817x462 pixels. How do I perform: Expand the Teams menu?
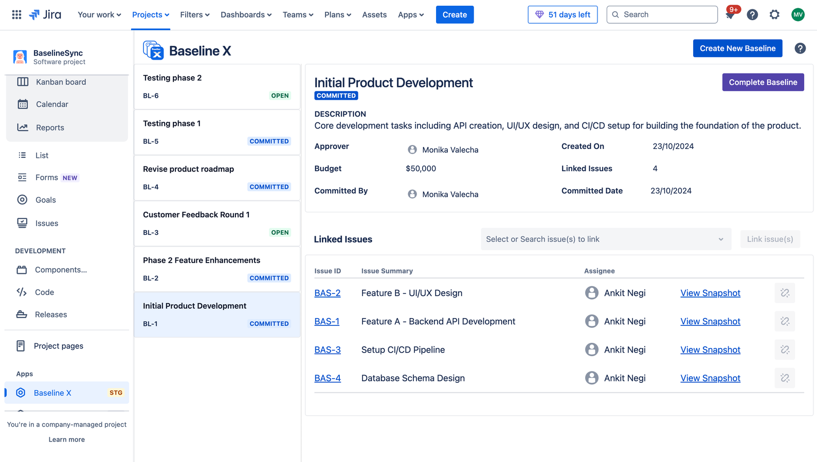[298, 14]
